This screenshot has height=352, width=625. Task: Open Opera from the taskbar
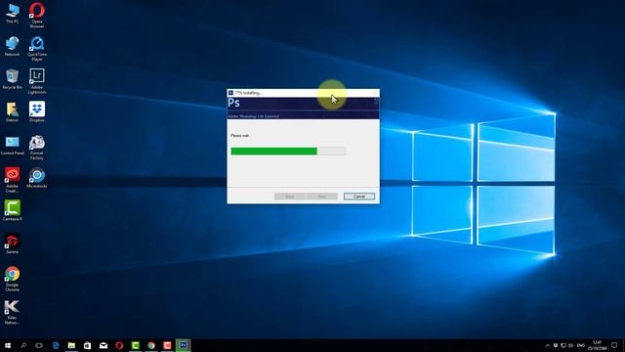pyautogui.click(x=119, y=345)
